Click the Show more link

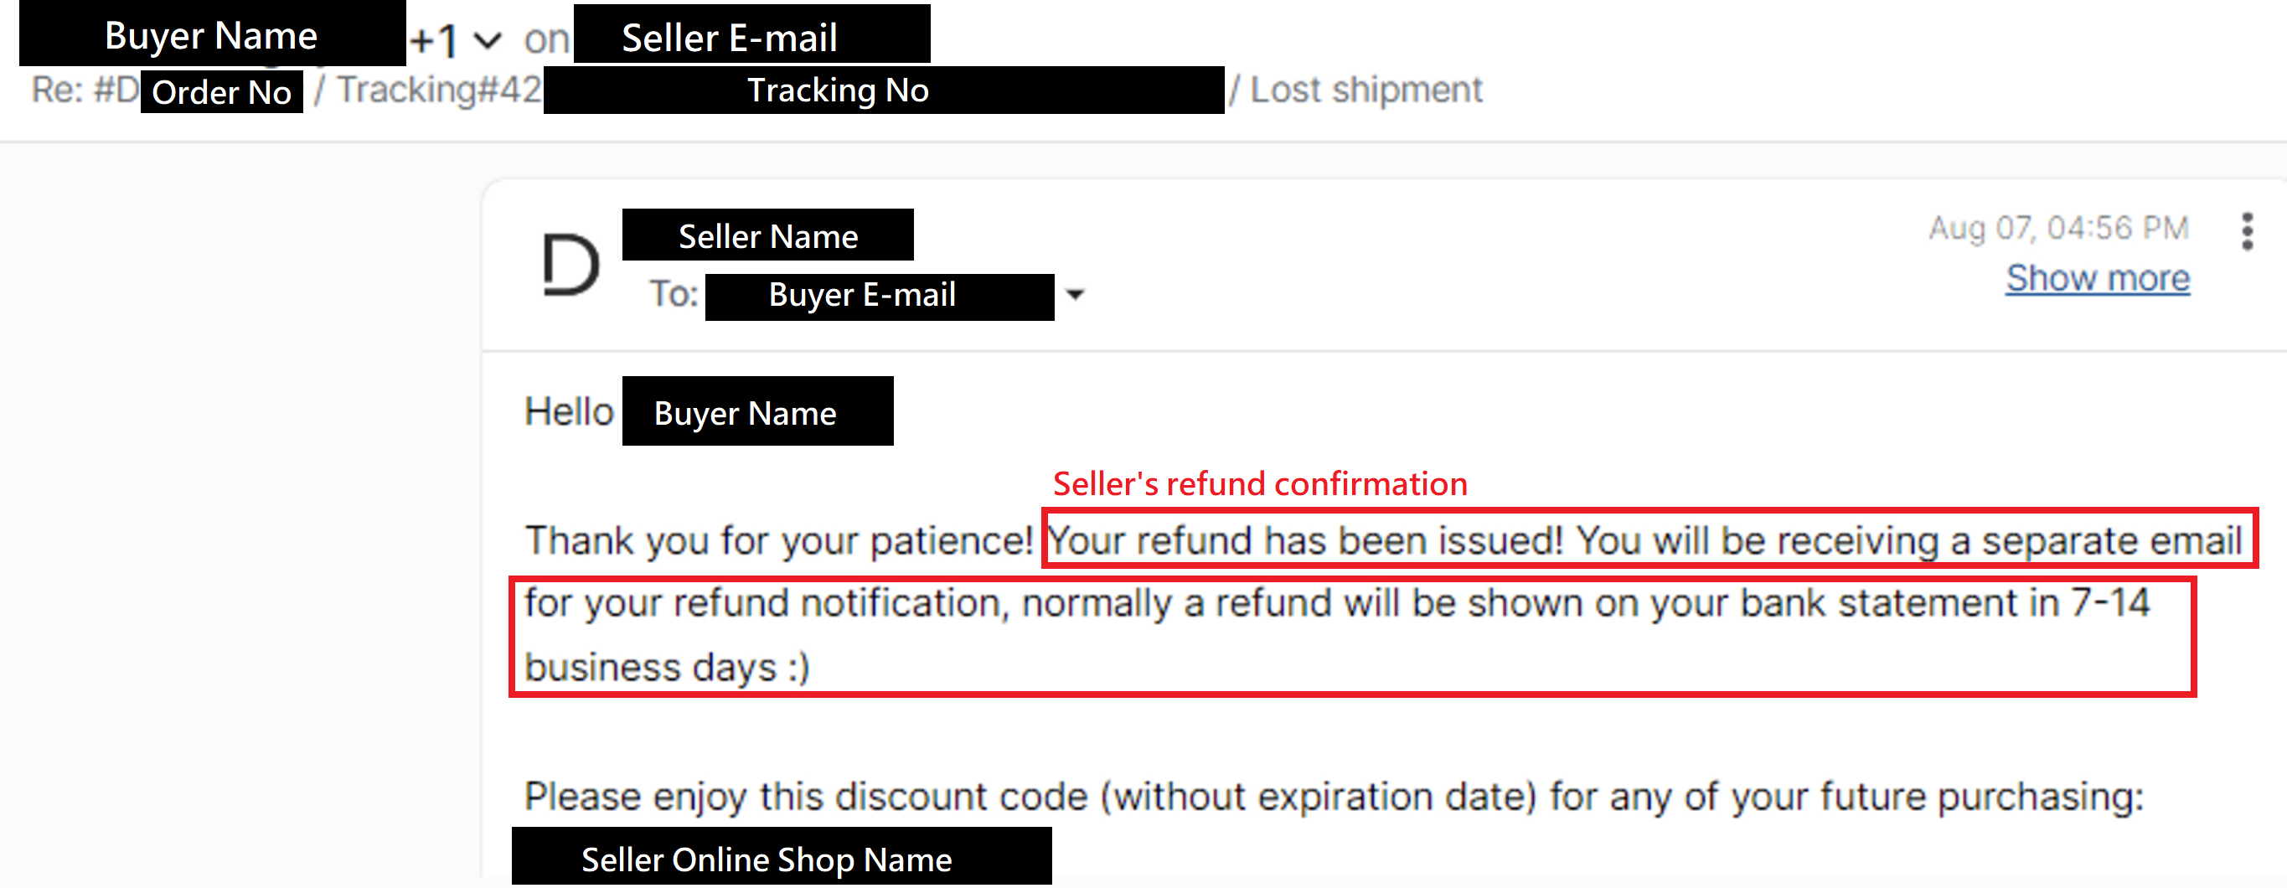pyautogui.click(x=2097, y=278)
